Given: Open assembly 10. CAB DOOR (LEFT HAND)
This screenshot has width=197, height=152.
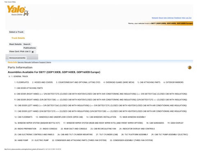Looking at the screenshot, I should click(101, 105).
